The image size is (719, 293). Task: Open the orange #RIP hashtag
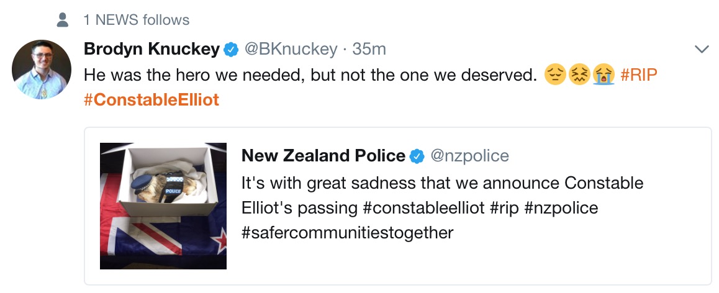(x=639, y=74)
